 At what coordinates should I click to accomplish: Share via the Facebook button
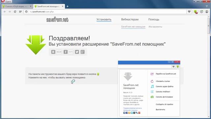66,52
